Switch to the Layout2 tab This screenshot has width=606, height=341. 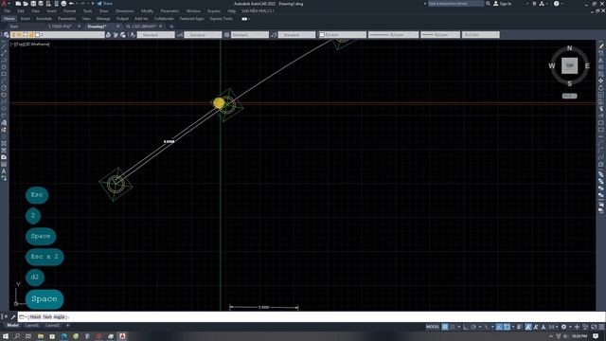pos(53,326)
